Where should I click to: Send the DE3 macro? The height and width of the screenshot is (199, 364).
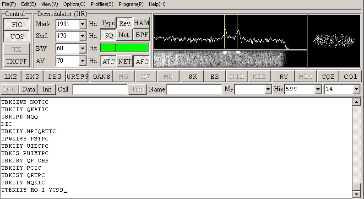tap(54, 76)
